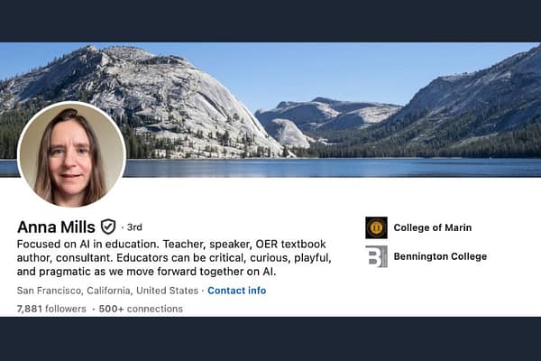Open Anna Mills' profile photo
541x361 pixels.
[71, 154]
